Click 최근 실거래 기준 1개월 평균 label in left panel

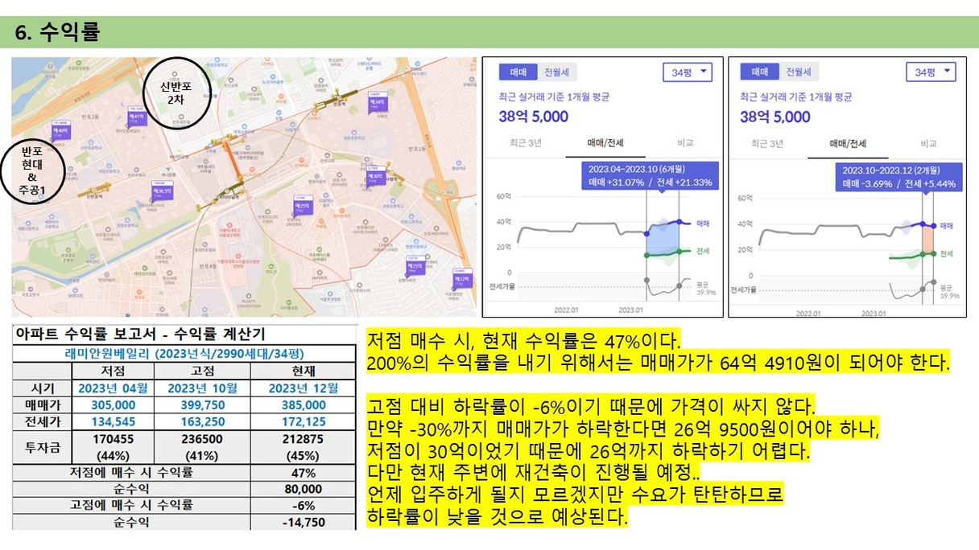click(x=555, y=96)
